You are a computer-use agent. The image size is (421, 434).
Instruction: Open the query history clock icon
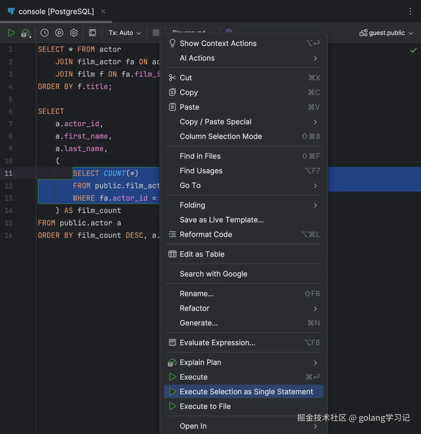tap(44, 33)
